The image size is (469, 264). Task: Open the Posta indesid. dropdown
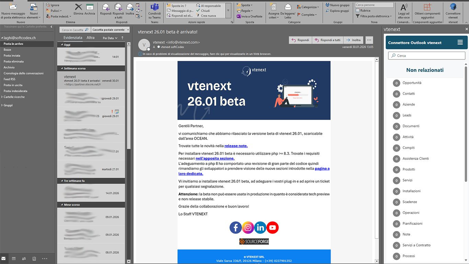click(x=59, y=16)
